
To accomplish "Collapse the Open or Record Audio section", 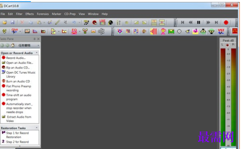I will (x=37, y=53).
